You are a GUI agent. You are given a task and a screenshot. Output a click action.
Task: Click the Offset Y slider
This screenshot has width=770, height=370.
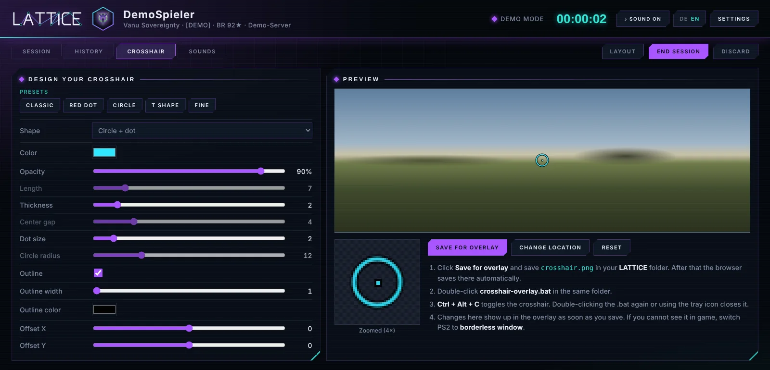[x=189, y=345]
